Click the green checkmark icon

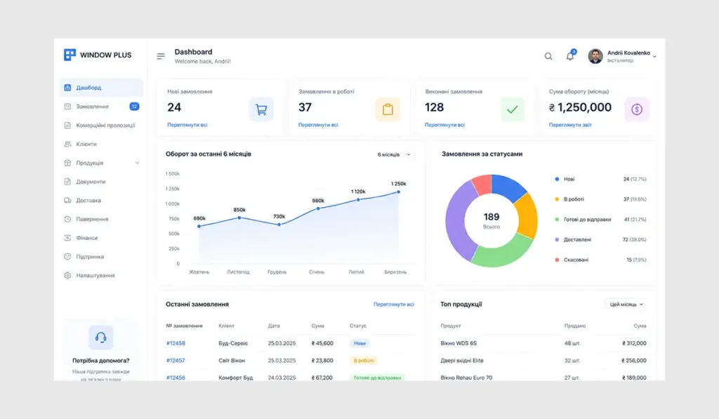pyautogui.click(x=513, y=109)
